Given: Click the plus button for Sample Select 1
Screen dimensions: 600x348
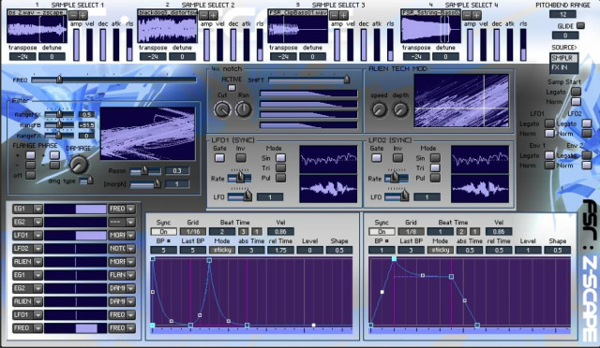Looking at the screenshot, I should (x=83, y=15).
